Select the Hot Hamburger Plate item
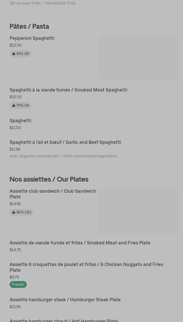Screen dimensions: 183x322 (64, 320)
